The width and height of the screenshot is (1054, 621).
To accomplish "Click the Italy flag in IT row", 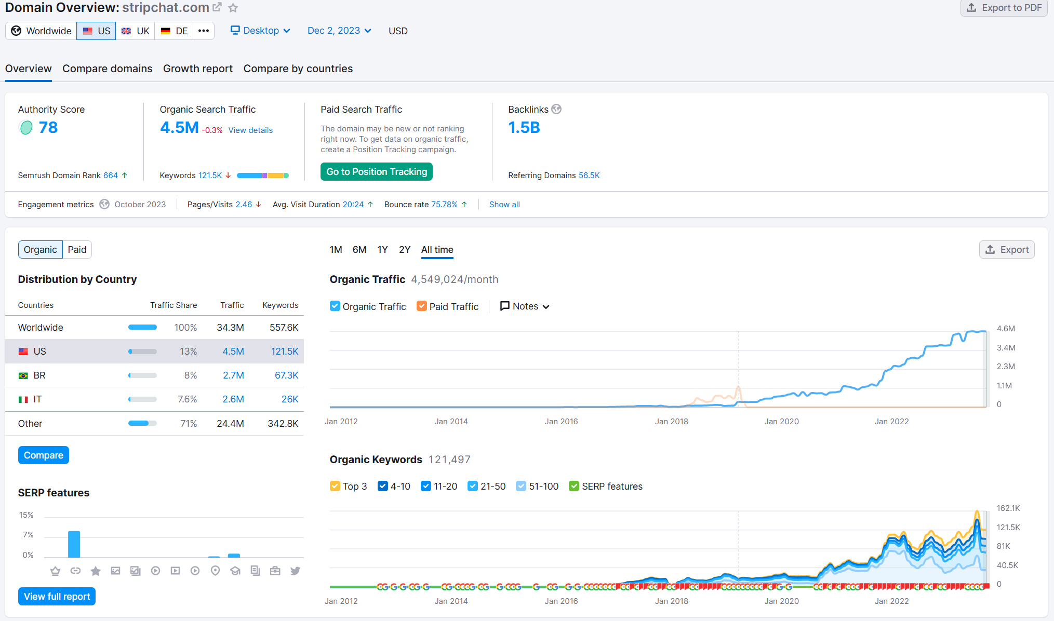I will point(23,399).
